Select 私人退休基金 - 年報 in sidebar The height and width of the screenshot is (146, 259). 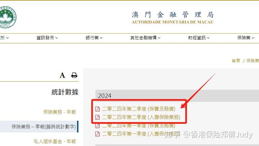[x=55, y=141]
